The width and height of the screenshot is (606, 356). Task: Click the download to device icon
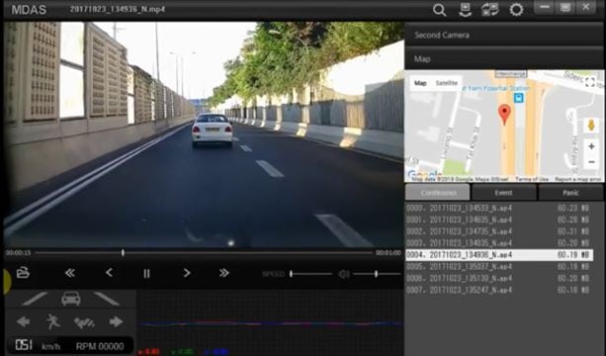[465, 10]
